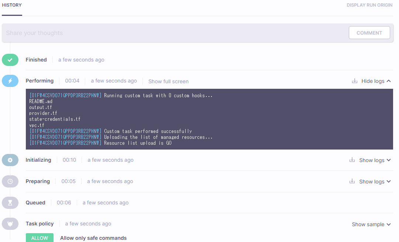Click the Task policy label

click(x=40, y=224)
